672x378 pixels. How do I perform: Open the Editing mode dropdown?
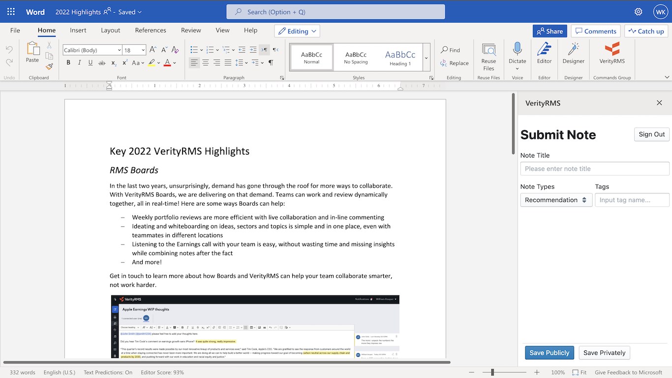[297, 31]
